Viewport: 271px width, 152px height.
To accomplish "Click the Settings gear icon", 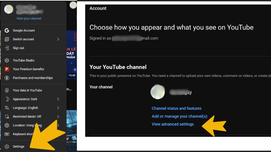I will coord(7,147).
